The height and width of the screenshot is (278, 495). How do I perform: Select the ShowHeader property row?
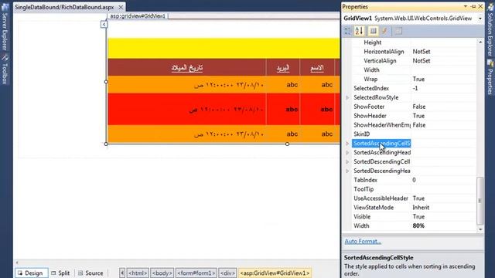tap(414, 116)
